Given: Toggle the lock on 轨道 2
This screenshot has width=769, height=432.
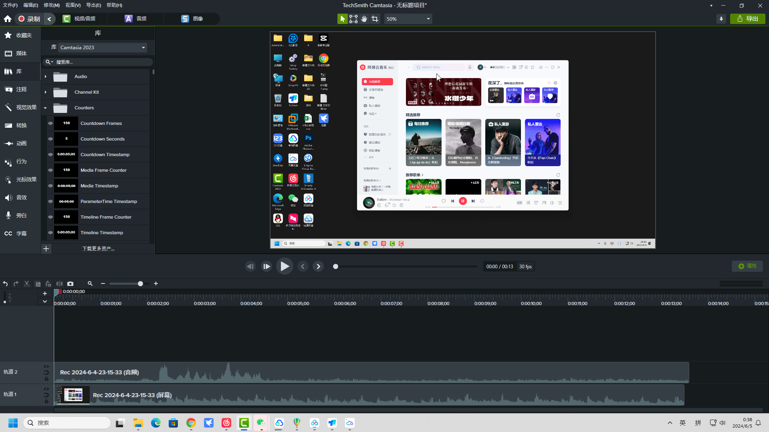Looking at the screenshot, I should tap(46, 379).
